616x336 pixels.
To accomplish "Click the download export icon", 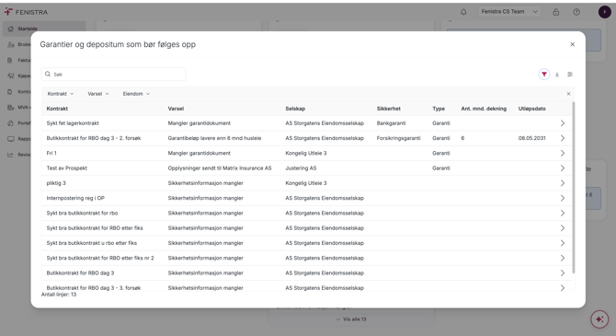I will [x=557, y=75].
